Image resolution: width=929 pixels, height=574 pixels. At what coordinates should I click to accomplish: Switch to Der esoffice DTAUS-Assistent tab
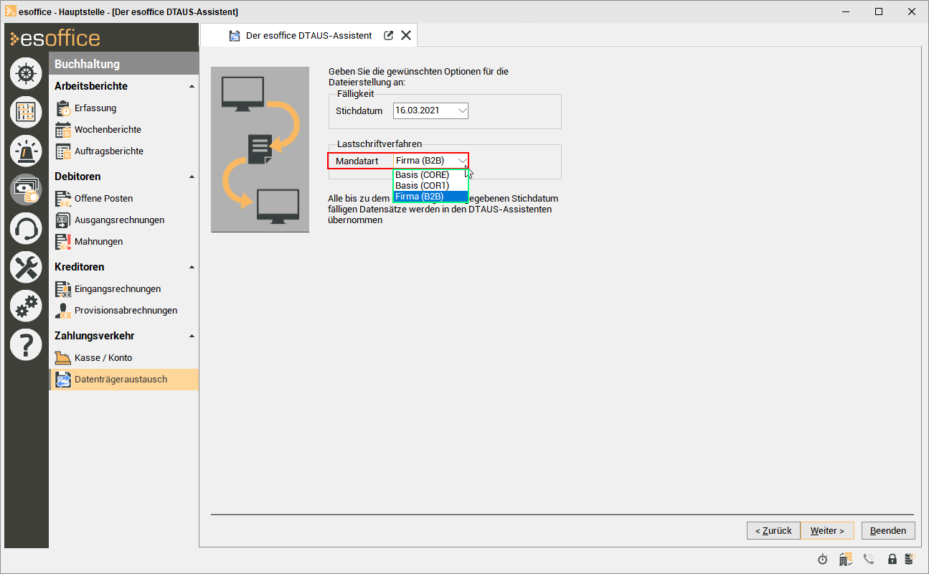pos(308,35)
